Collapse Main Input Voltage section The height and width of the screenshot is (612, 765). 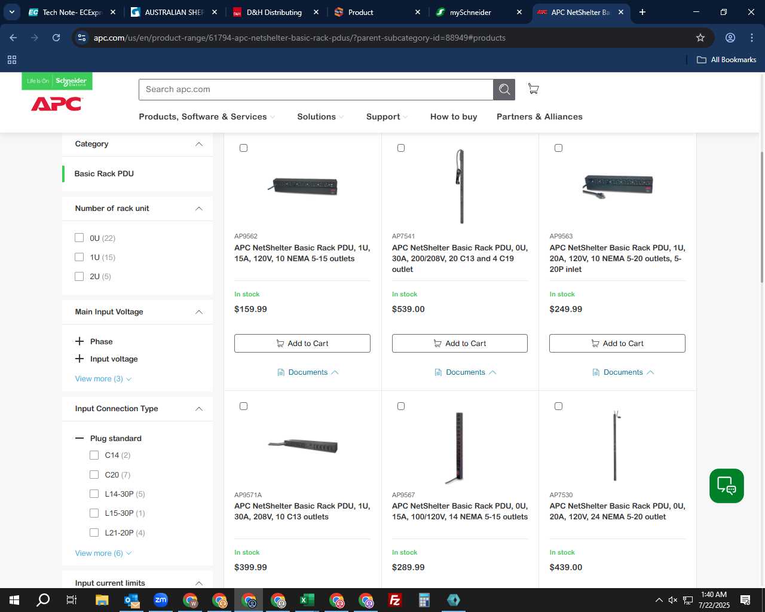199,312
